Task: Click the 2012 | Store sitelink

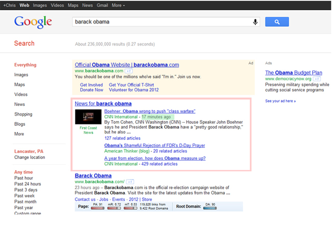Action: click(140, 200)
